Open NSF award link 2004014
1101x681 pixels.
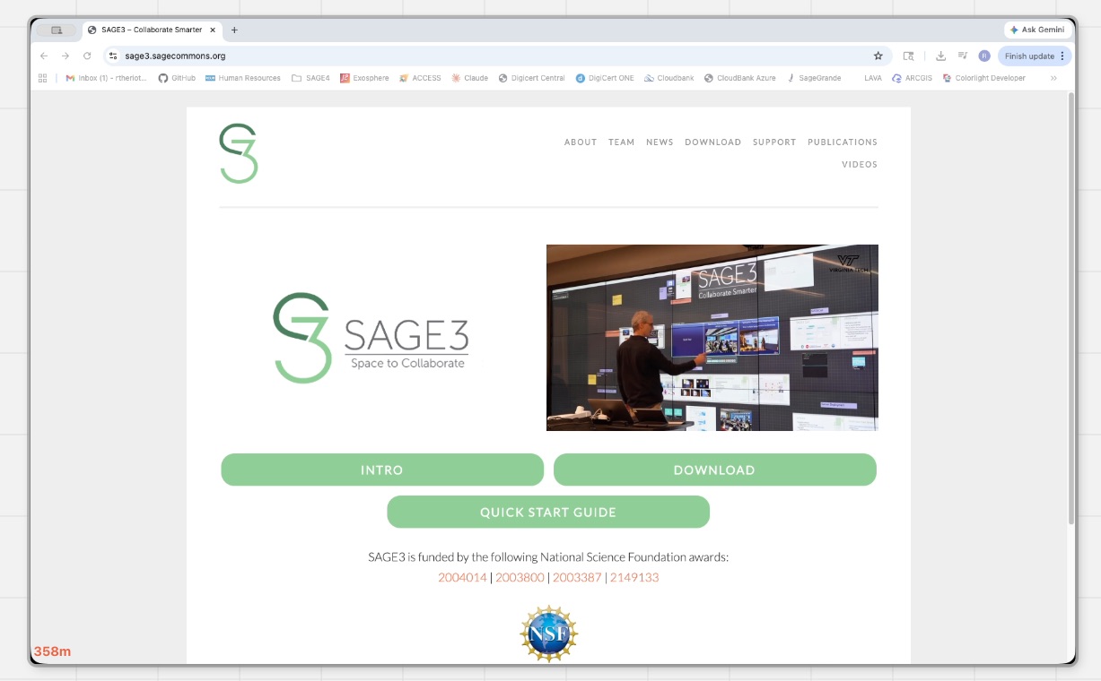point(462,578)
